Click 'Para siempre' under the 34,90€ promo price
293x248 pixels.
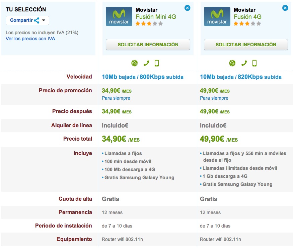(x=116, y=98)
